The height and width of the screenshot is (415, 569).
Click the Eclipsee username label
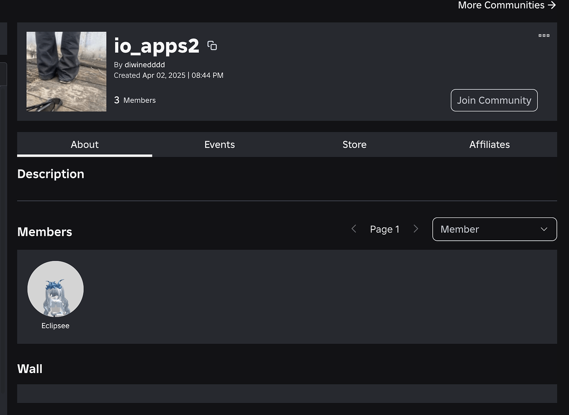[x=55, y=326]
